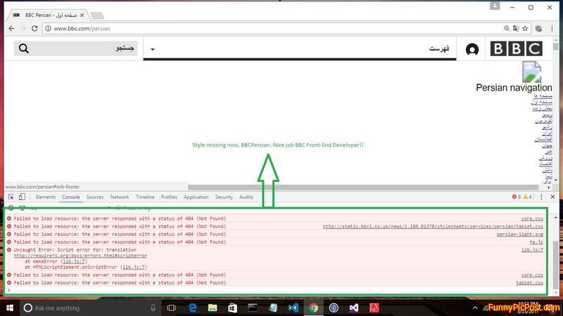The image size is (563, 316).
Task: Click the page's vertical scrollbar thumb
Action: [556, 46]
